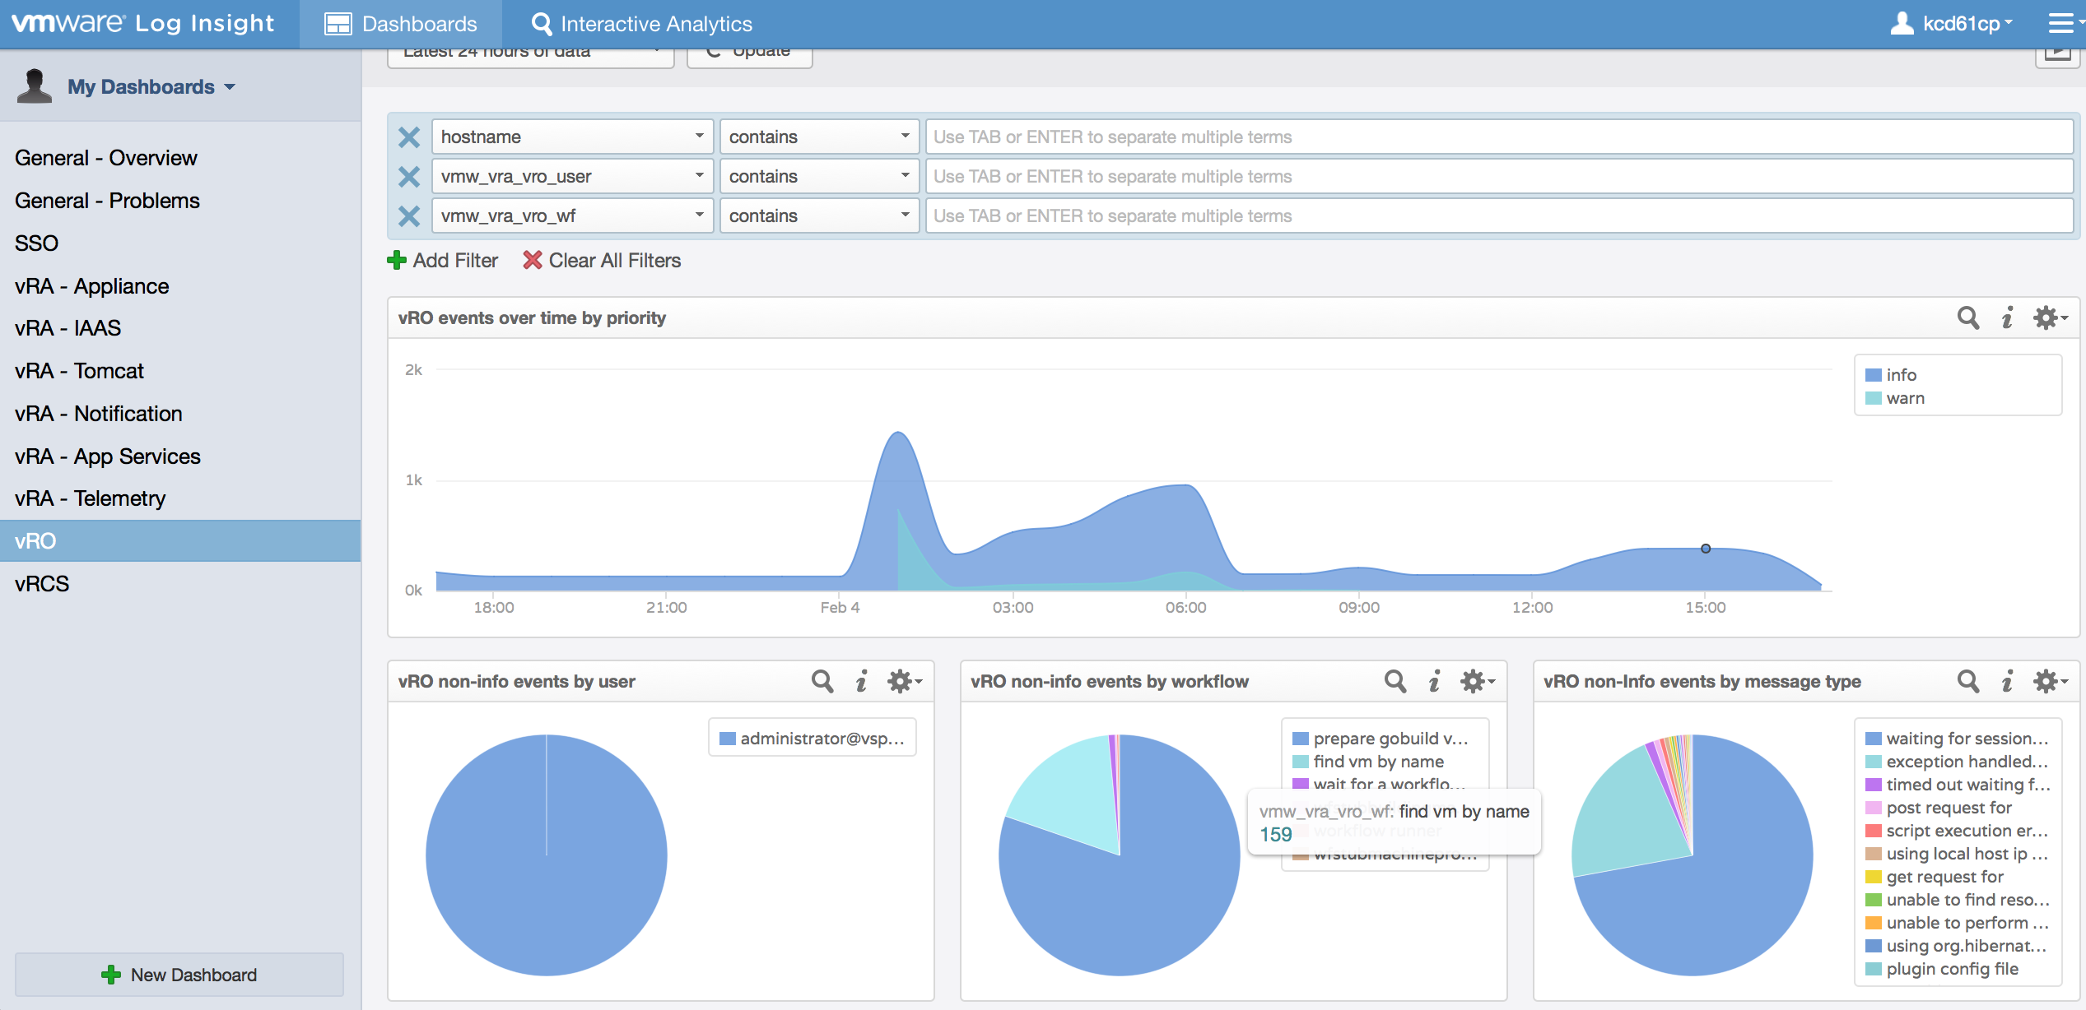Click the X to remove hostname filter
2086x1010 pixels.
click(x=408, y=136)
